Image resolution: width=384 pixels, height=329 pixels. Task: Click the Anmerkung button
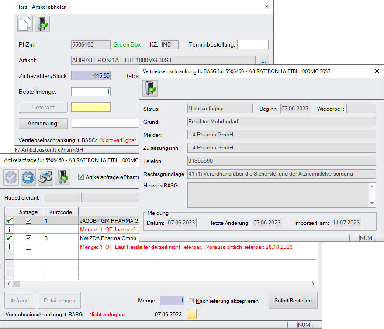43,123
